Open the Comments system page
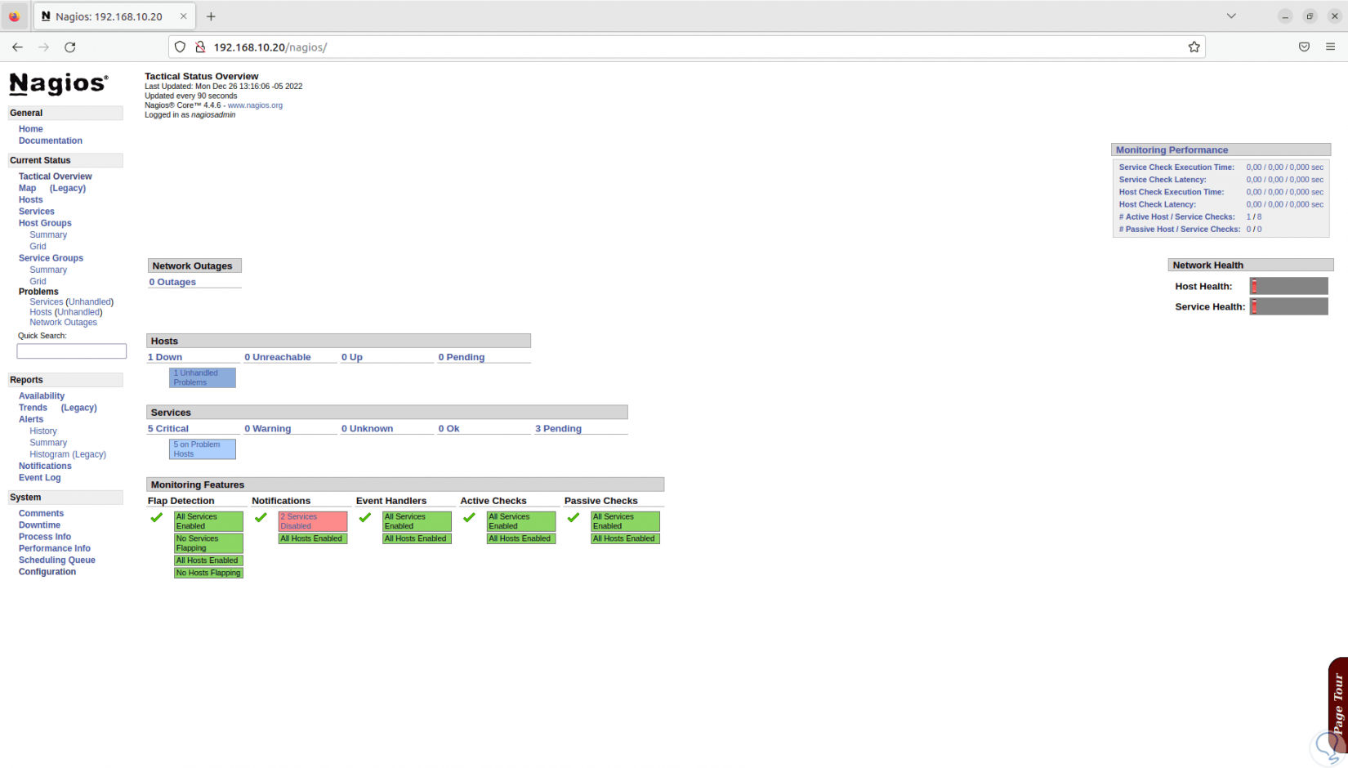Viewport: 1348px width, 768px height. pyautogui.click(x=41, y=514)
